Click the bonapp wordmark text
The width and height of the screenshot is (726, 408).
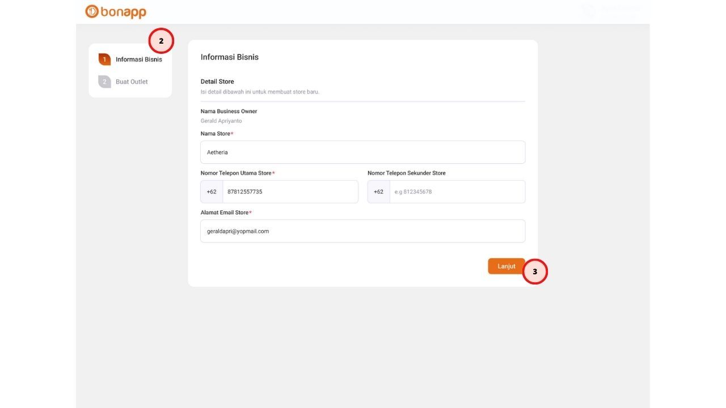(123, 12)
